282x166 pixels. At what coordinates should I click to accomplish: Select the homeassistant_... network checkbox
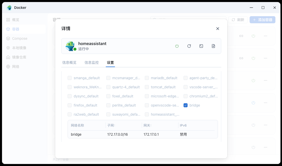point(147,114)
